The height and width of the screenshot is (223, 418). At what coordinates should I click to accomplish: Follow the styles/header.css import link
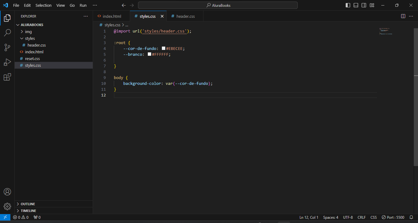point(164,31)
